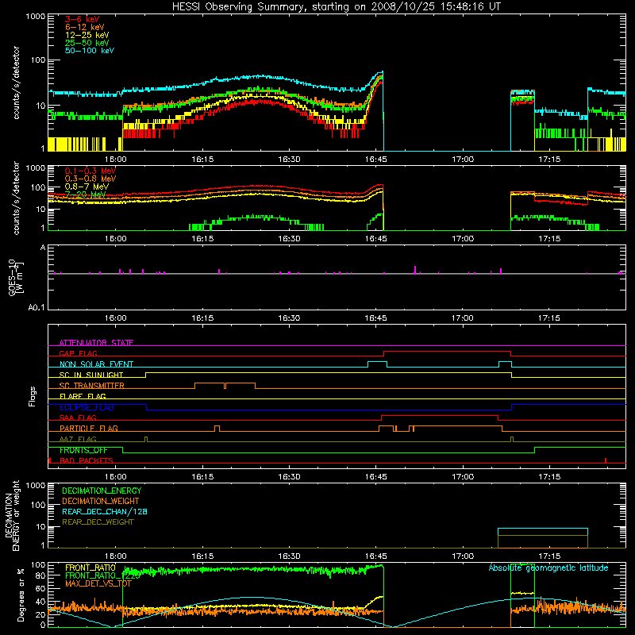Screen dimensions: 635x635
Task: Click the FLARE_FLAG label
Action: [83, 396]
